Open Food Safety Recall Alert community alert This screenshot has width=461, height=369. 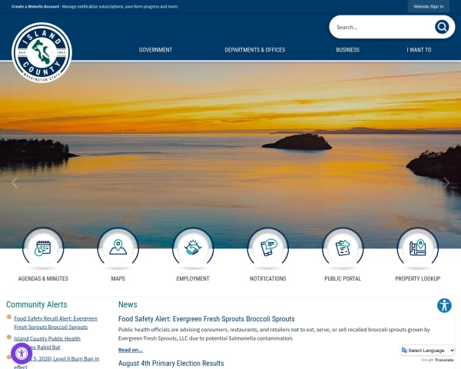click(x=55, y=323)
